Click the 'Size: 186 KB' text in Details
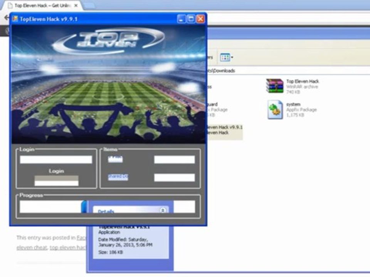The width and height of the screenshot is (370, 277). click(111, 252)
